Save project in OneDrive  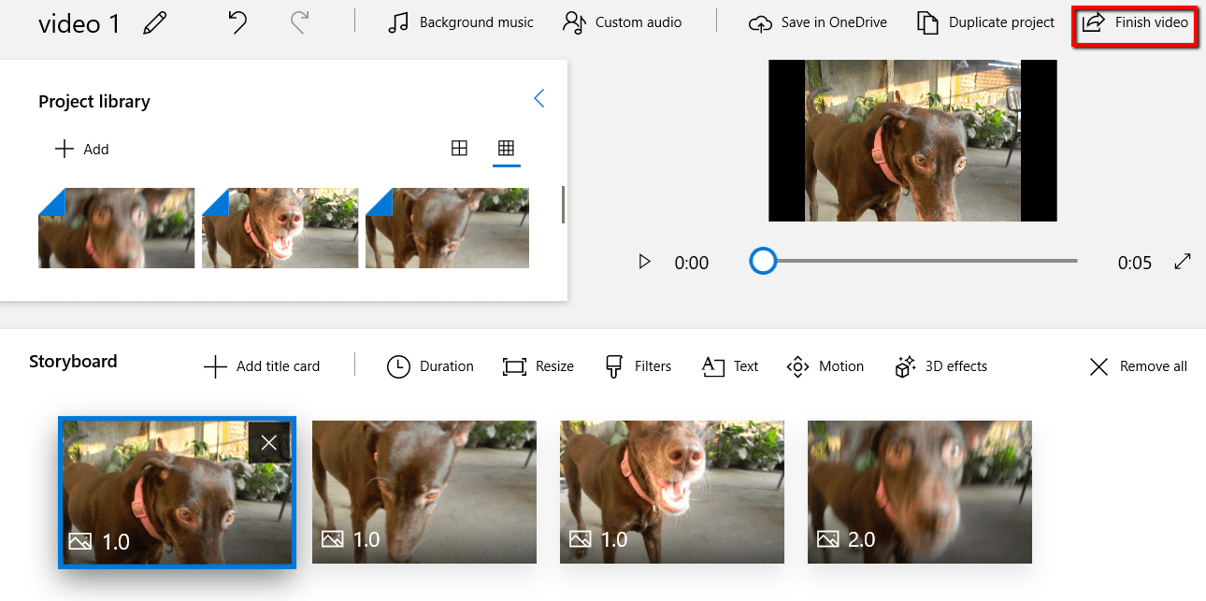coord(818,22)
